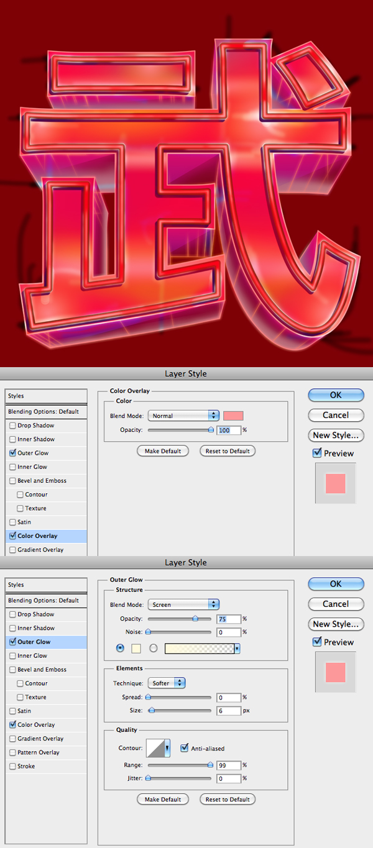Enable Stroke checkbox
The width and height of the screenshot is (373, 848).
point(12,766)
